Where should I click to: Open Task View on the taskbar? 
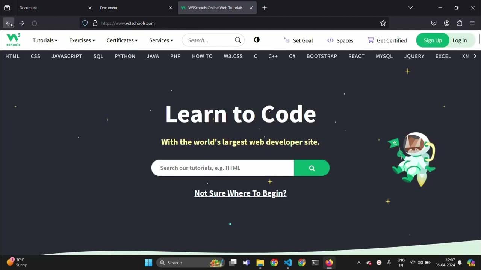tap(233, 262)
